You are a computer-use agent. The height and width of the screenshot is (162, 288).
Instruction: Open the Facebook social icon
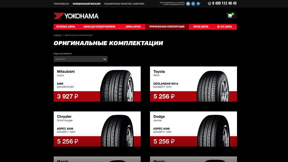[x=193, y=4]
